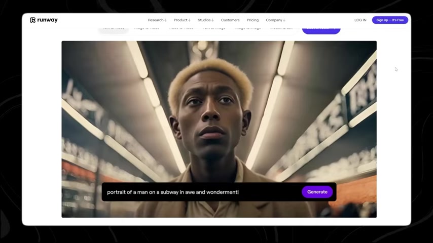Click the purple Generate button
This screenshot has width=433, height=243.
(317, 192)
